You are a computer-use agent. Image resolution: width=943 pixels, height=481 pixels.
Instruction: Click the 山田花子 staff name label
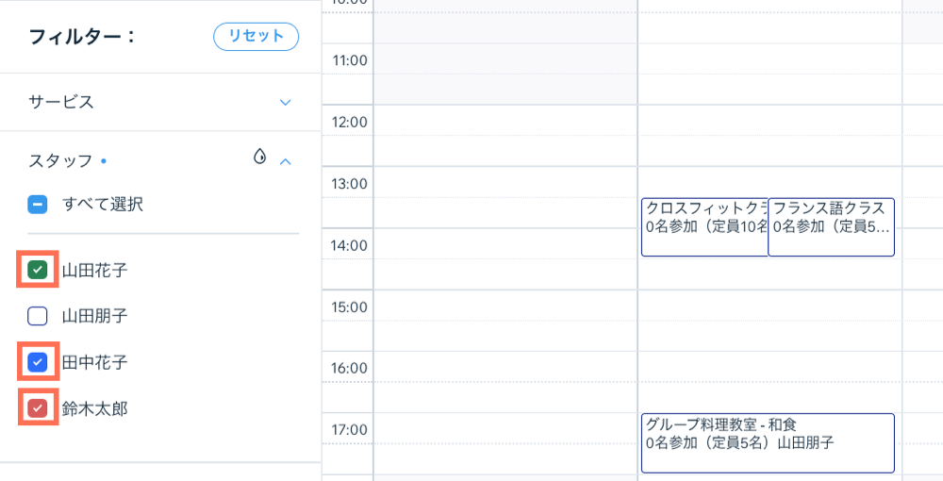(94, 271)
